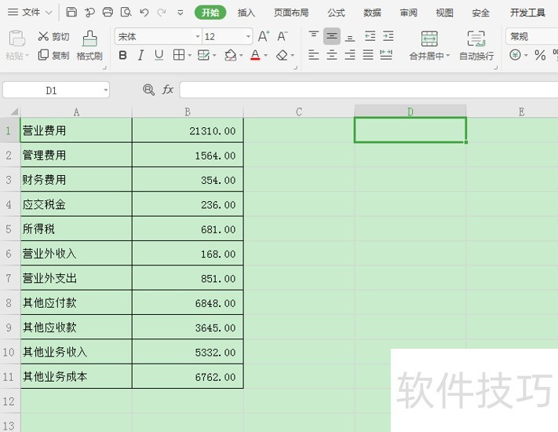Screen dimensions: 558x432
Task: Switch to the 数据 (Data) tab
Action: point(372,13)
